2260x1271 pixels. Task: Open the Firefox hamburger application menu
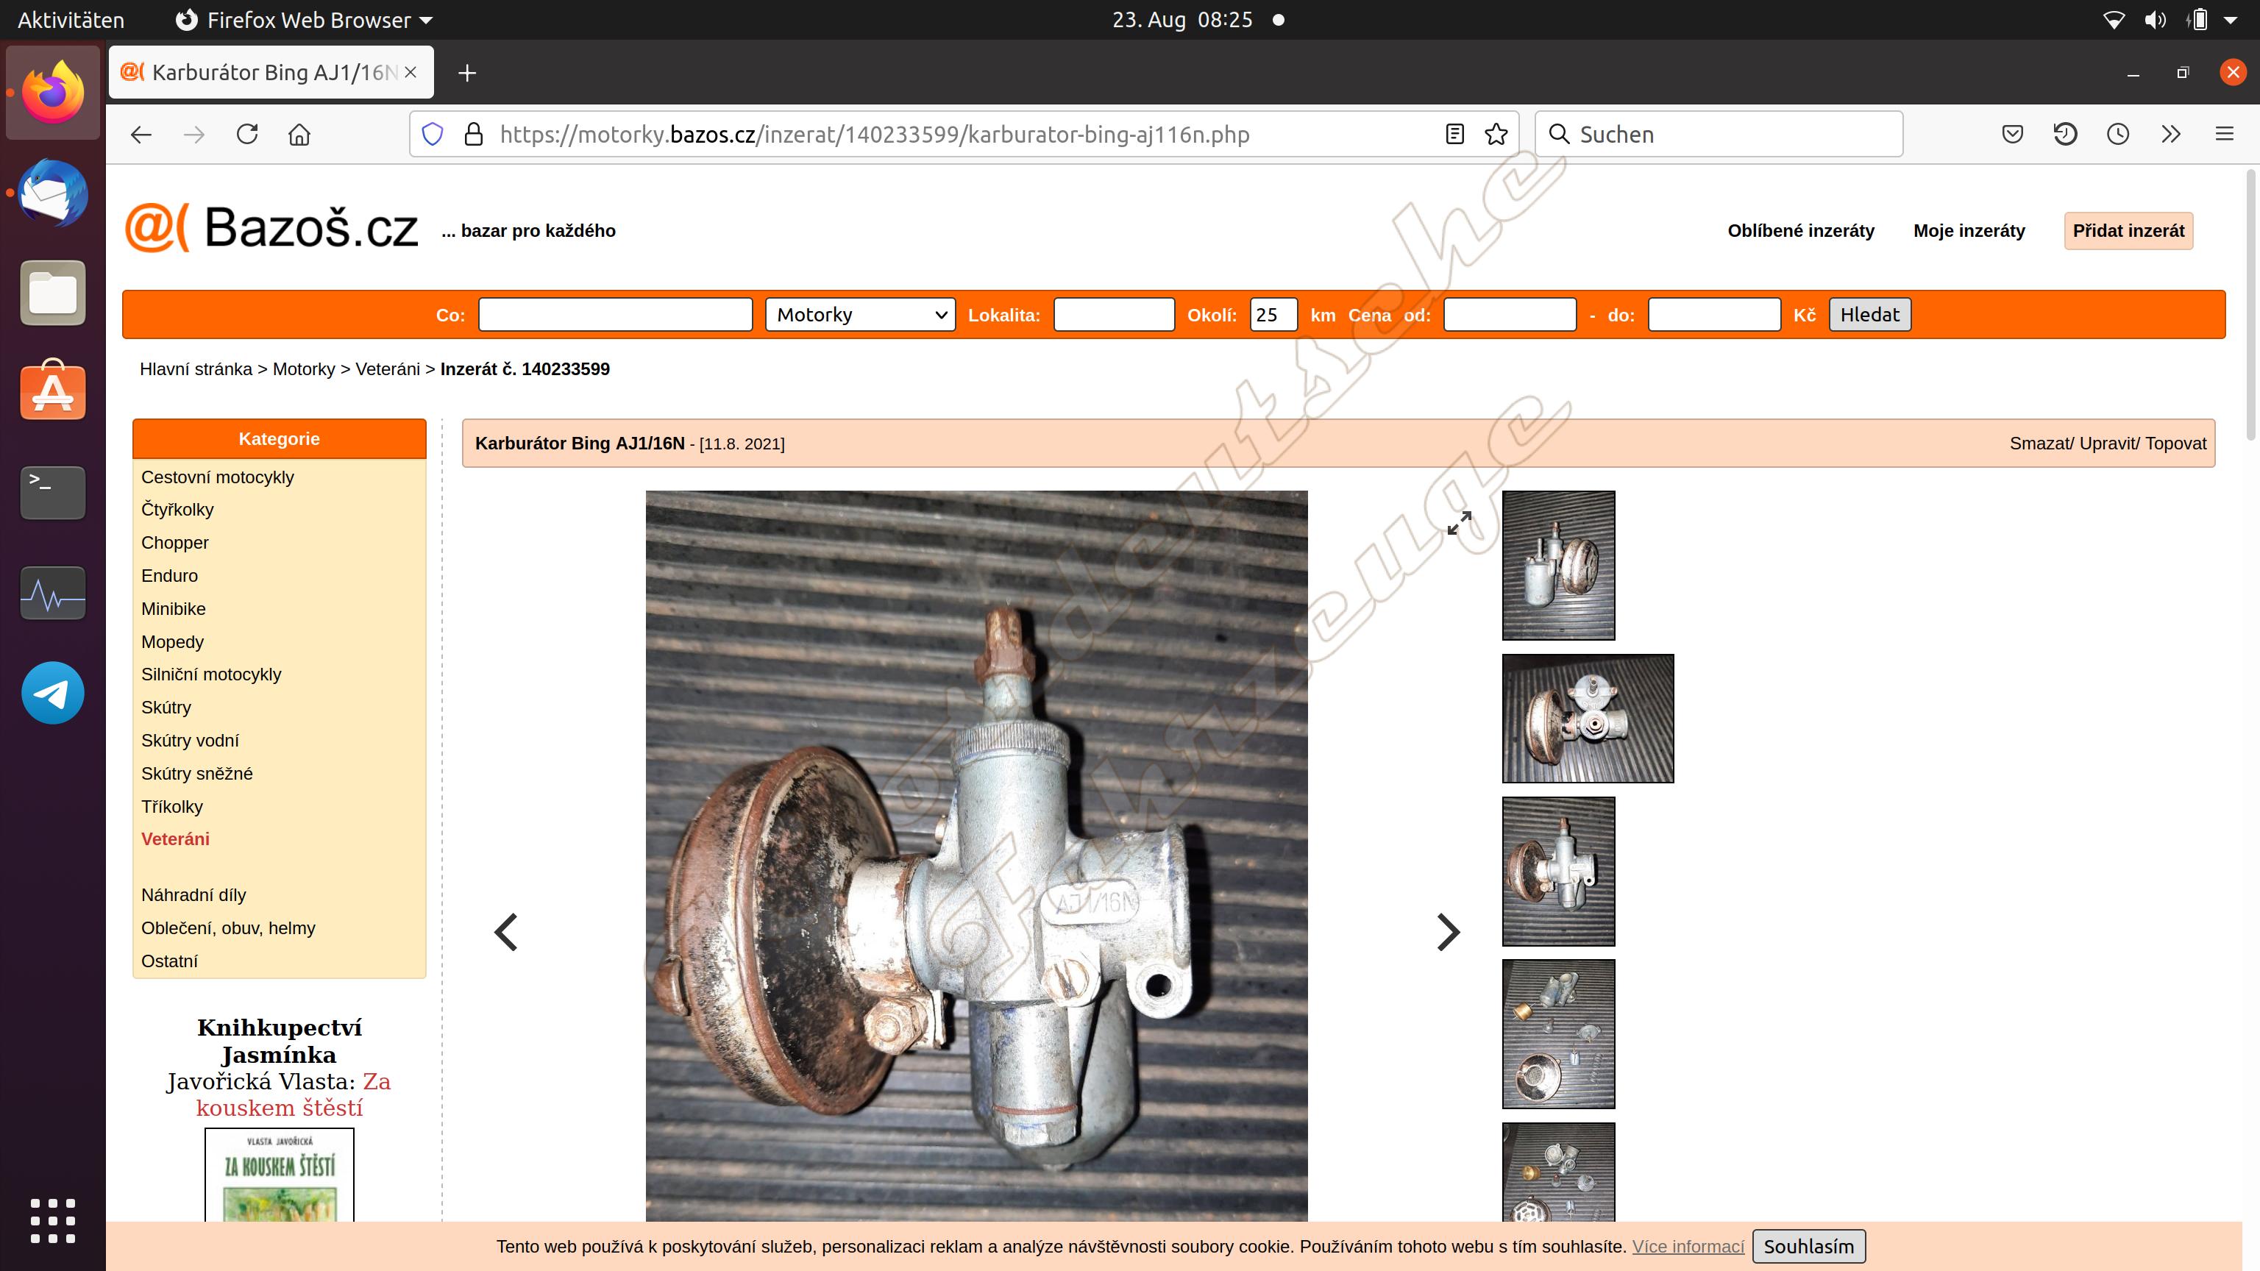(x=2224, y=134)
